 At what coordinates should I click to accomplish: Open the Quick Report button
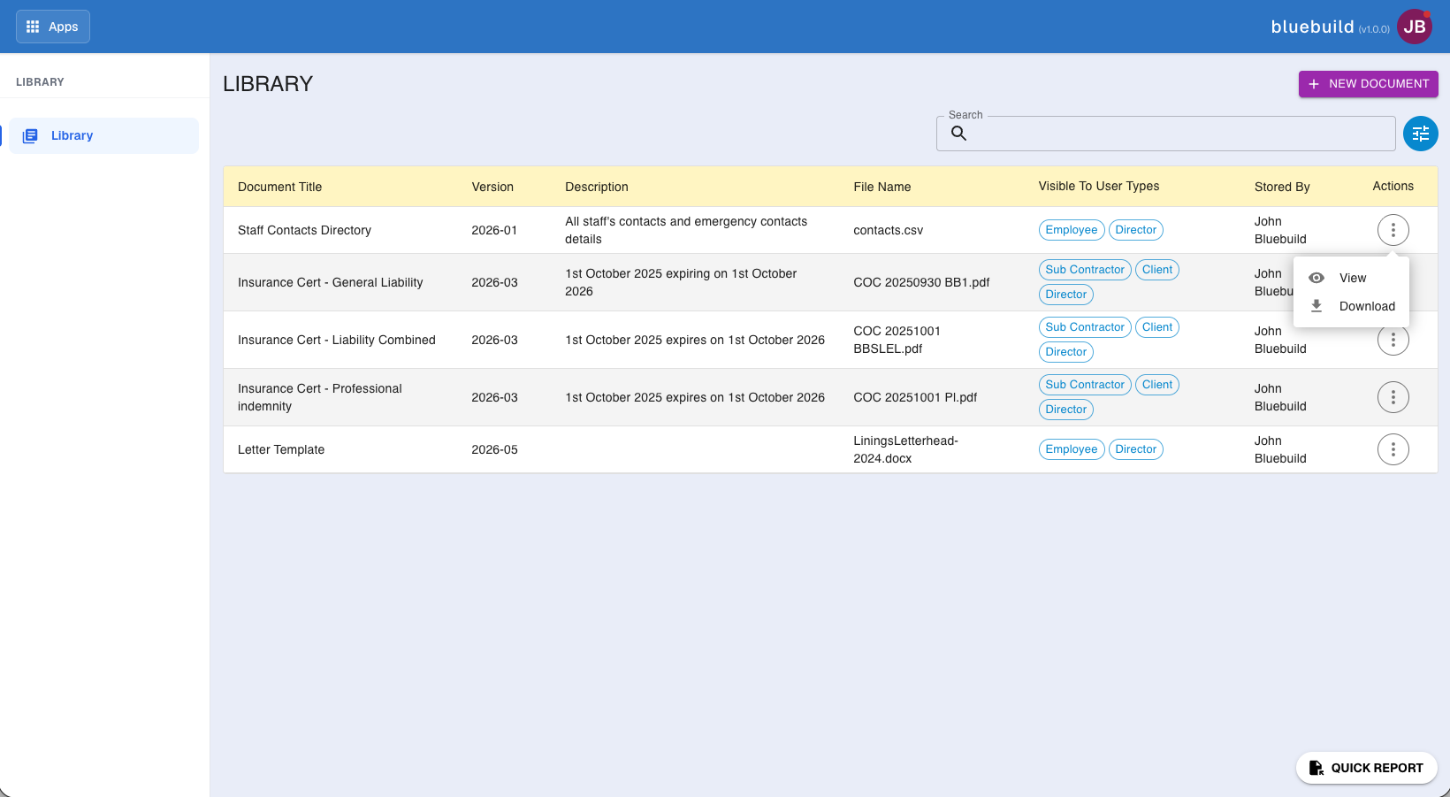(x=1367, y=768)
